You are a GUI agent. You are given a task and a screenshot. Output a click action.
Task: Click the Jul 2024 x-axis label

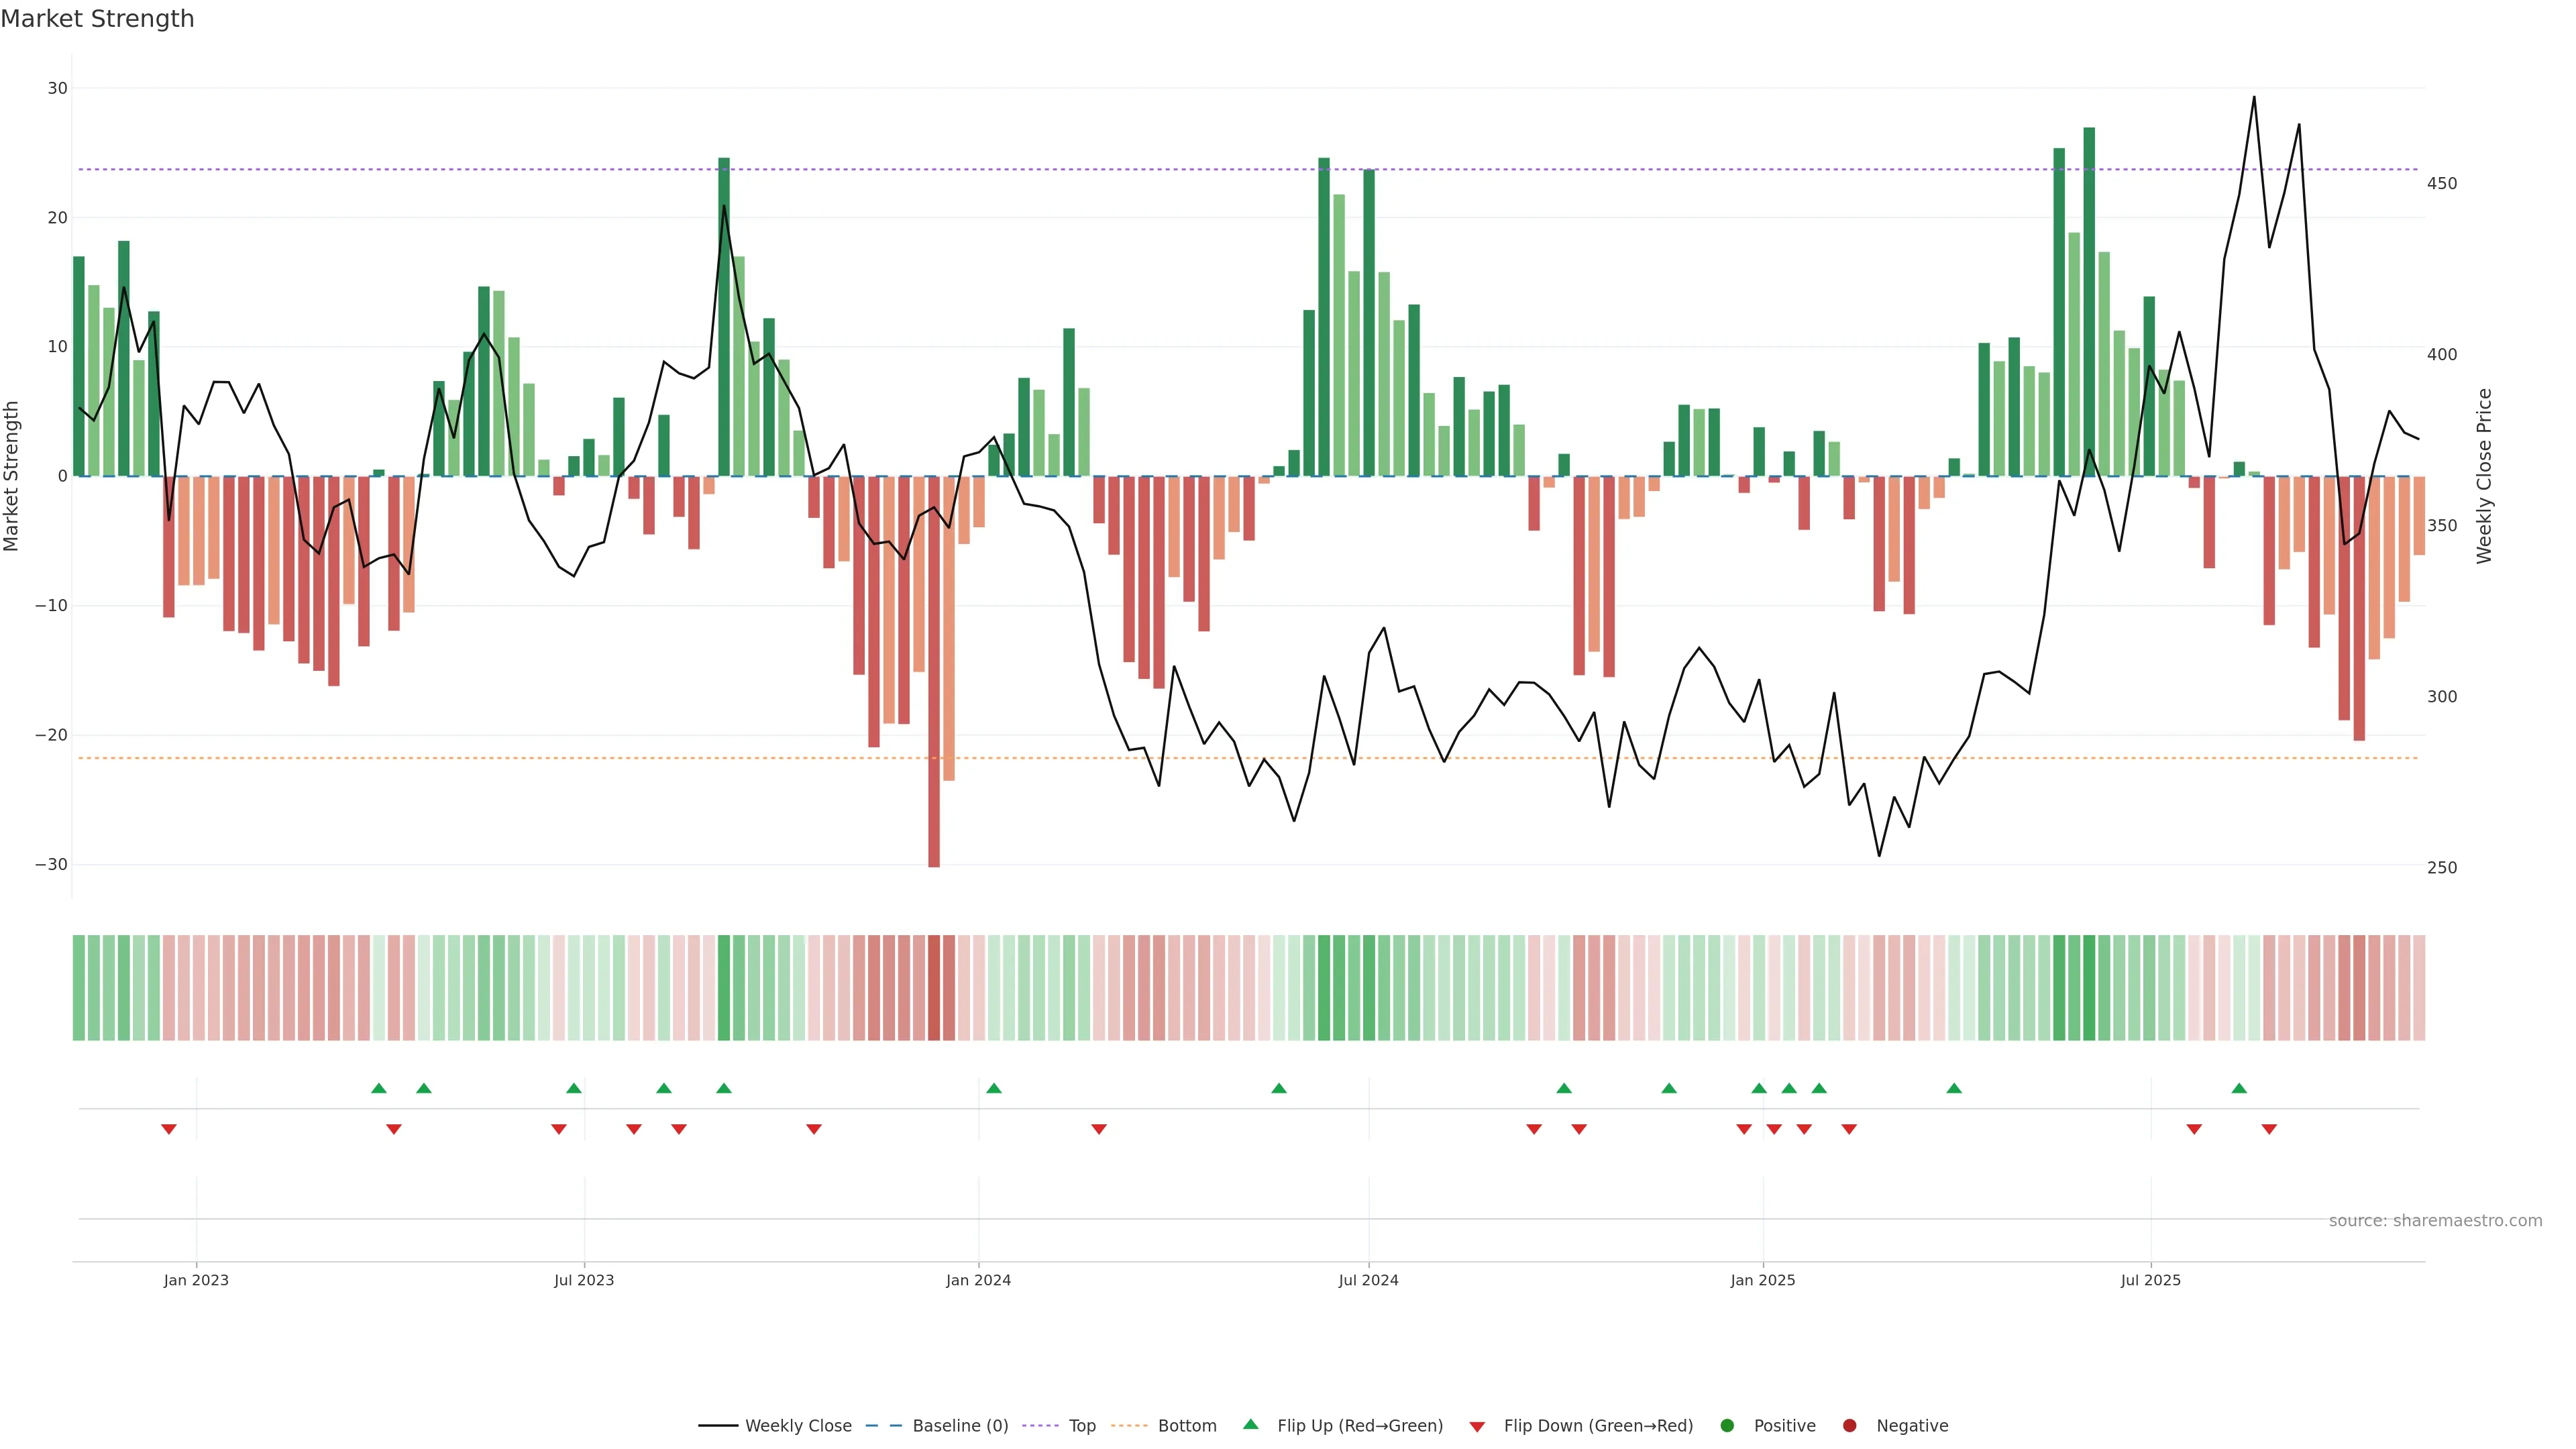(1368, 1280)
